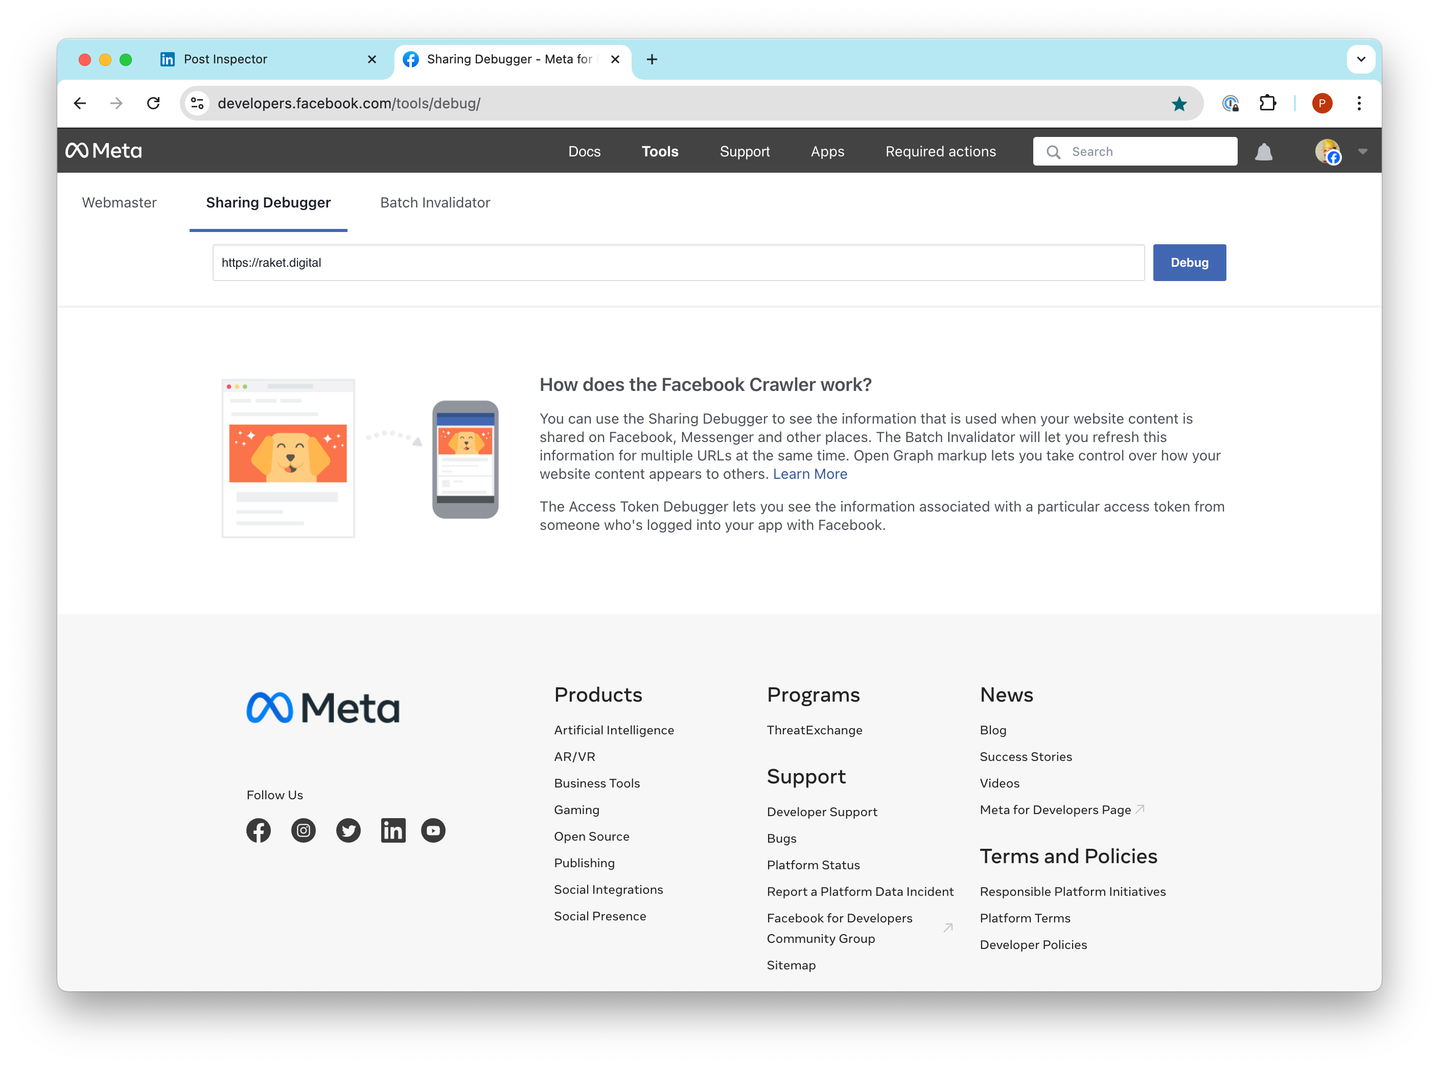This screenshot has width=1439, height=1067.
Task: Open the tab list chevron dropdown
Action: 1361,59
